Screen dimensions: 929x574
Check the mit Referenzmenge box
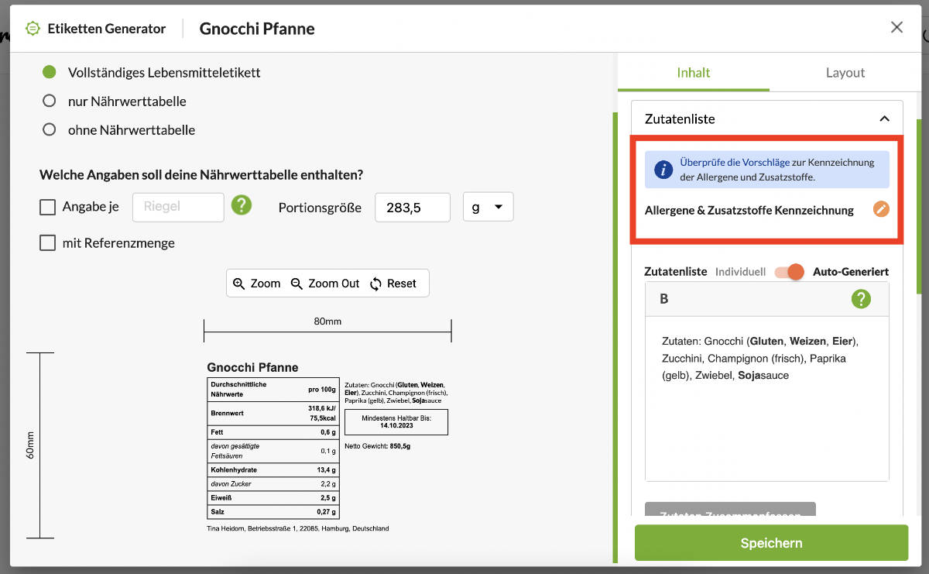tap(48, 243)
